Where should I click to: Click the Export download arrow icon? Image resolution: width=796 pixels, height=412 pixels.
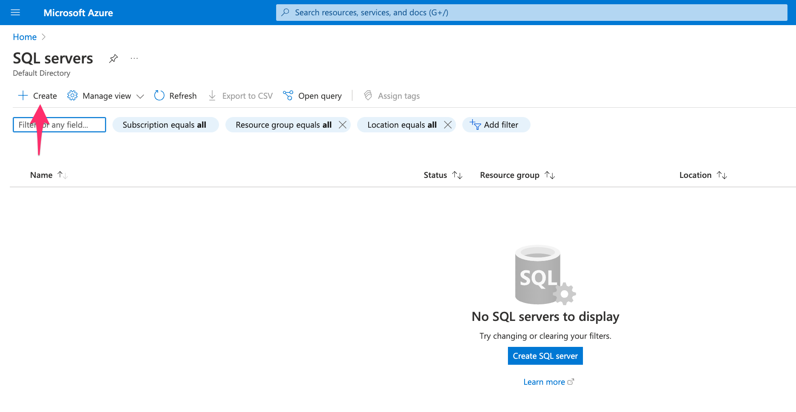[212, 96]
